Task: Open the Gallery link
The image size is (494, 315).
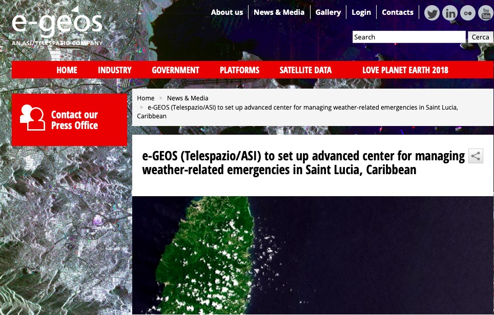Action: click(328, 12)
